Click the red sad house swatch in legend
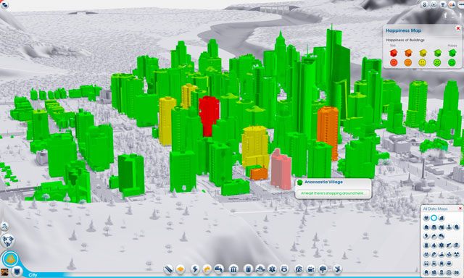Screen dimensions: 464x278 point(393,53)
